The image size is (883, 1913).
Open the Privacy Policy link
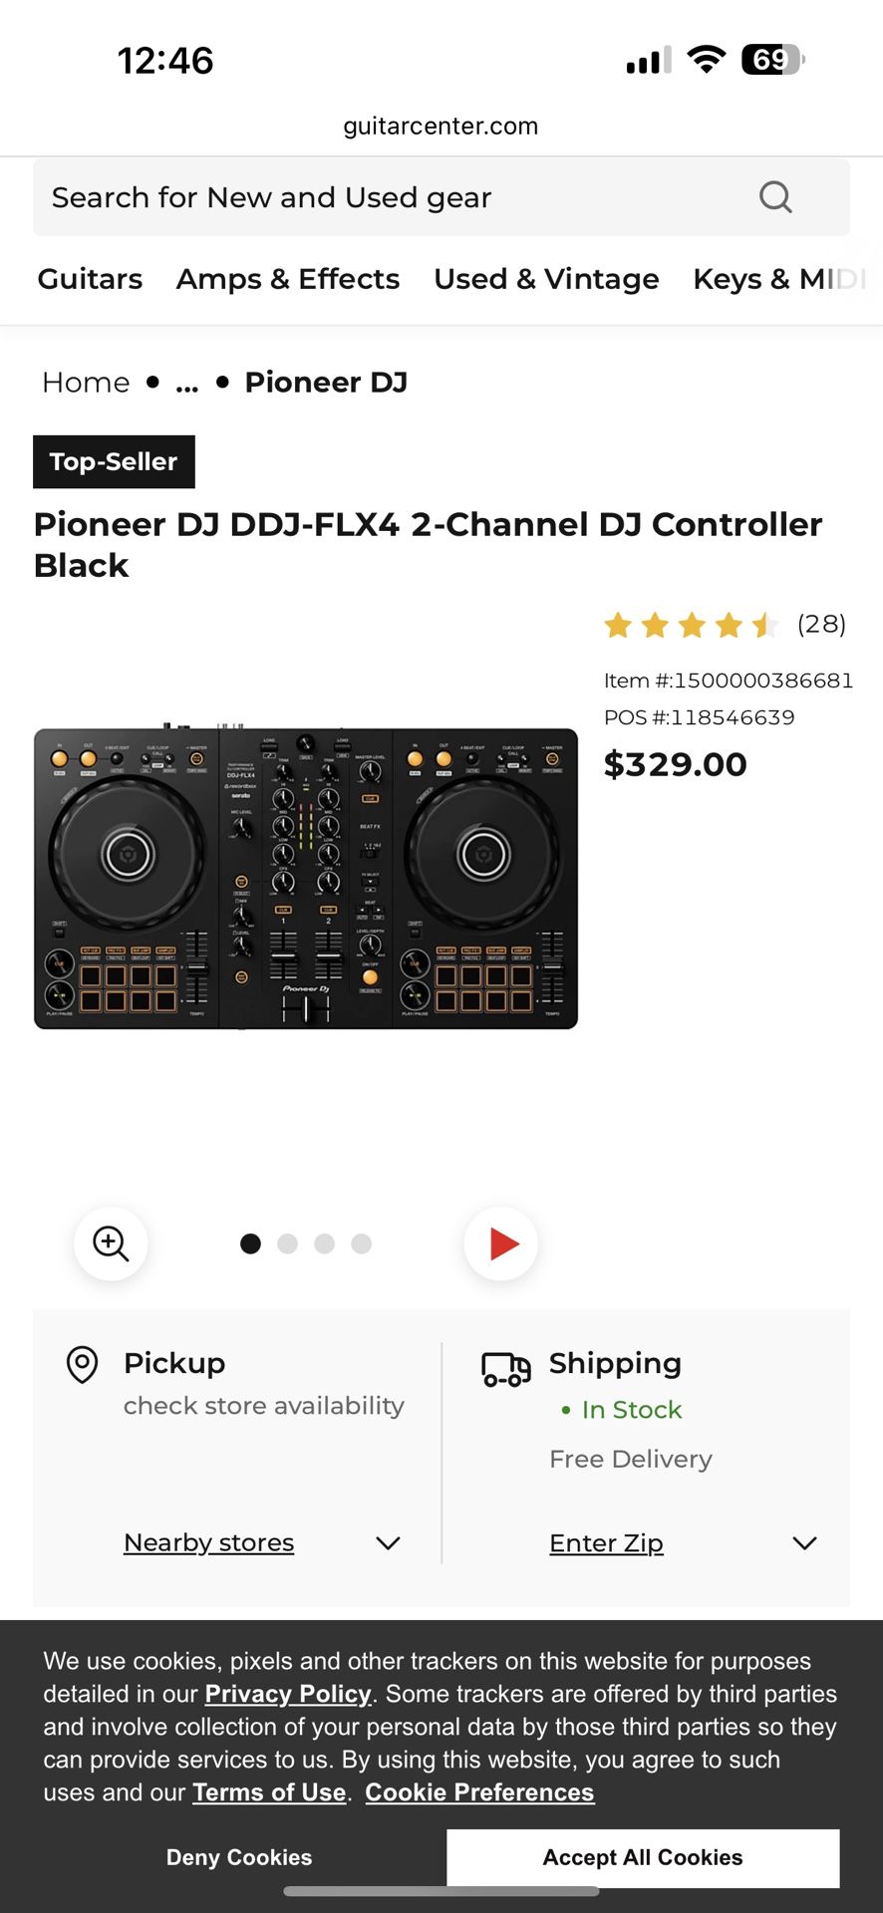pyautogui.click(x=288, y=1694)
